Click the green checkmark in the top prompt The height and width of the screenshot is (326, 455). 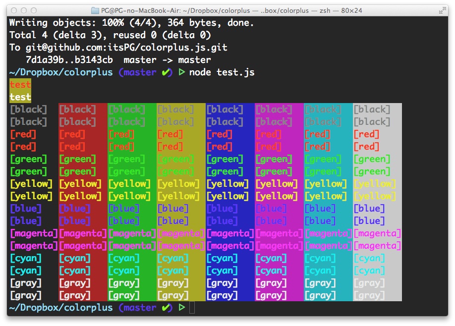[166, 72]
